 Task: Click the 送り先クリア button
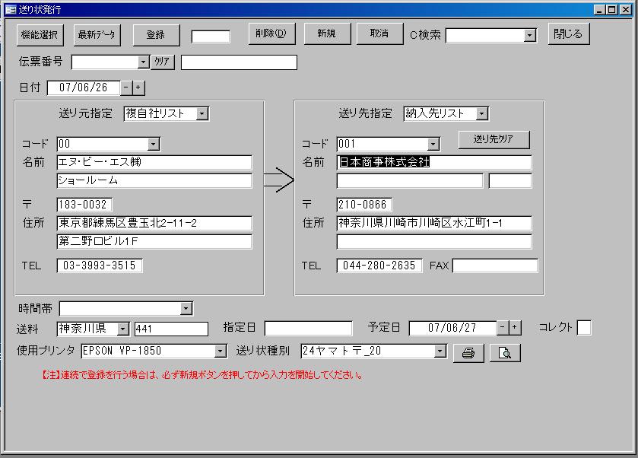[494, 139]
